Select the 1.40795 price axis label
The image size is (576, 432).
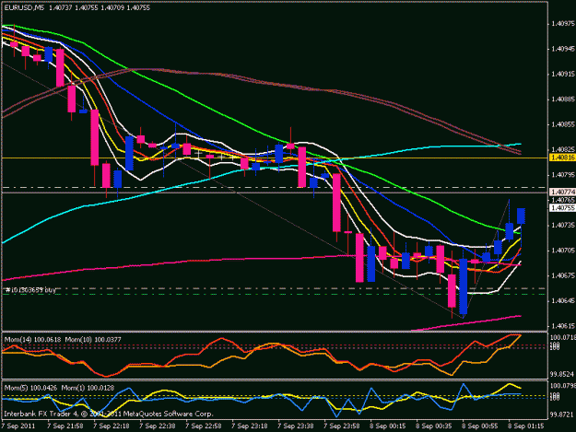(563, 175)
